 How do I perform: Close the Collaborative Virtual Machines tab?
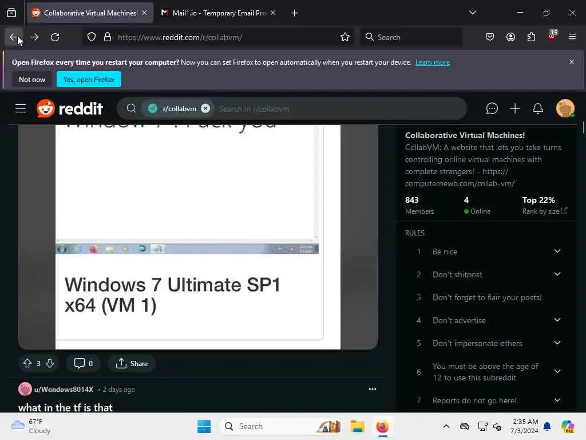(x=144, y=13)
